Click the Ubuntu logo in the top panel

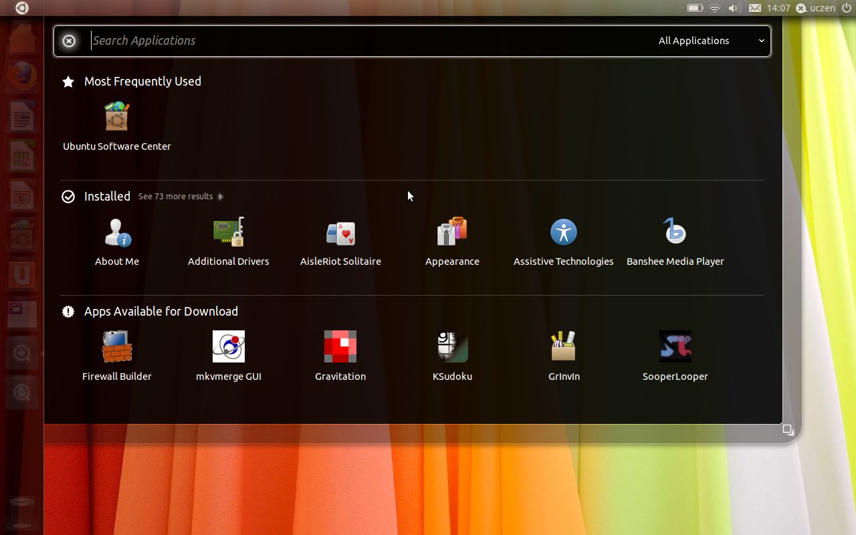point(22,8)
